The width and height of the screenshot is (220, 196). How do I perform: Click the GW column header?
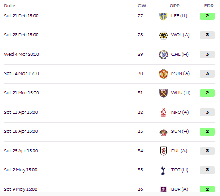(142, 6)
